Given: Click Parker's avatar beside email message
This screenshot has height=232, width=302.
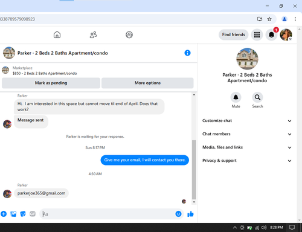Looking at the screenshot, I should [x=7, y=194].
